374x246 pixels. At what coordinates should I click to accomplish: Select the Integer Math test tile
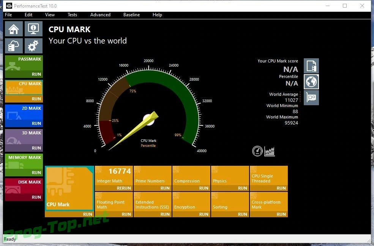[x=114, y=176]
